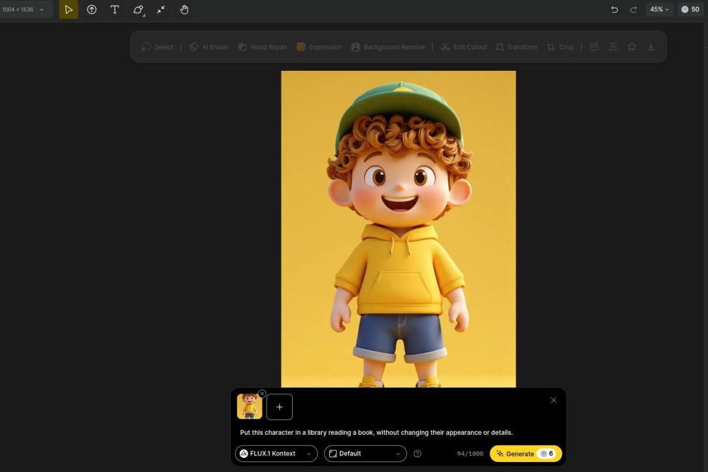
Task: Download the edited image
Action: (x=651, y=46)
